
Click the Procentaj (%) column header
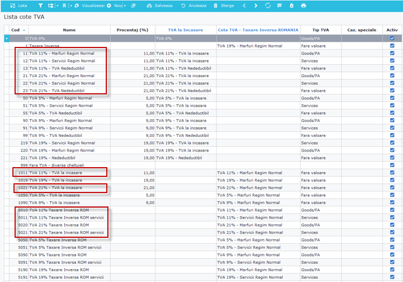pos(133,30)
